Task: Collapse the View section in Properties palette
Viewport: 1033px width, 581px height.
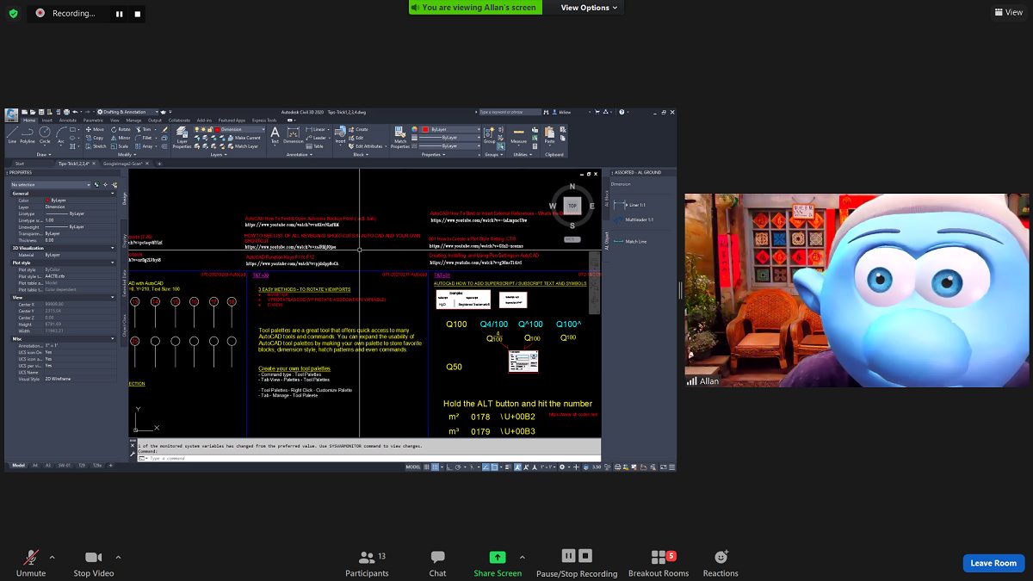Action: pyautogui.click(x=113, y=297)
